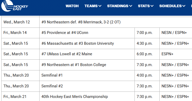Image resolution: width=192 pixels, height=101 pixels.
Task: Expand the STANDINGS dropdown chevron
Action: click(x=131, y=6)
